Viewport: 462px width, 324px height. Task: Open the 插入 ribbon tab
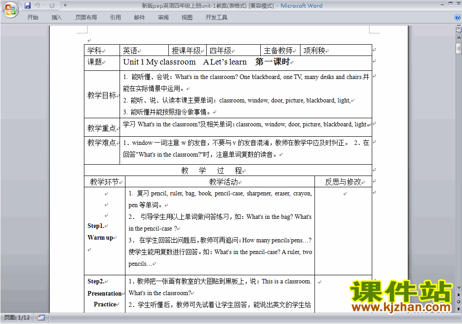click(56, 18)
